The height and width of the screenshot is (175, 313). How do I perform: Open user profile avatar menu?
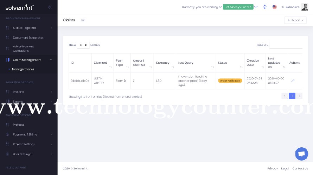305,7
